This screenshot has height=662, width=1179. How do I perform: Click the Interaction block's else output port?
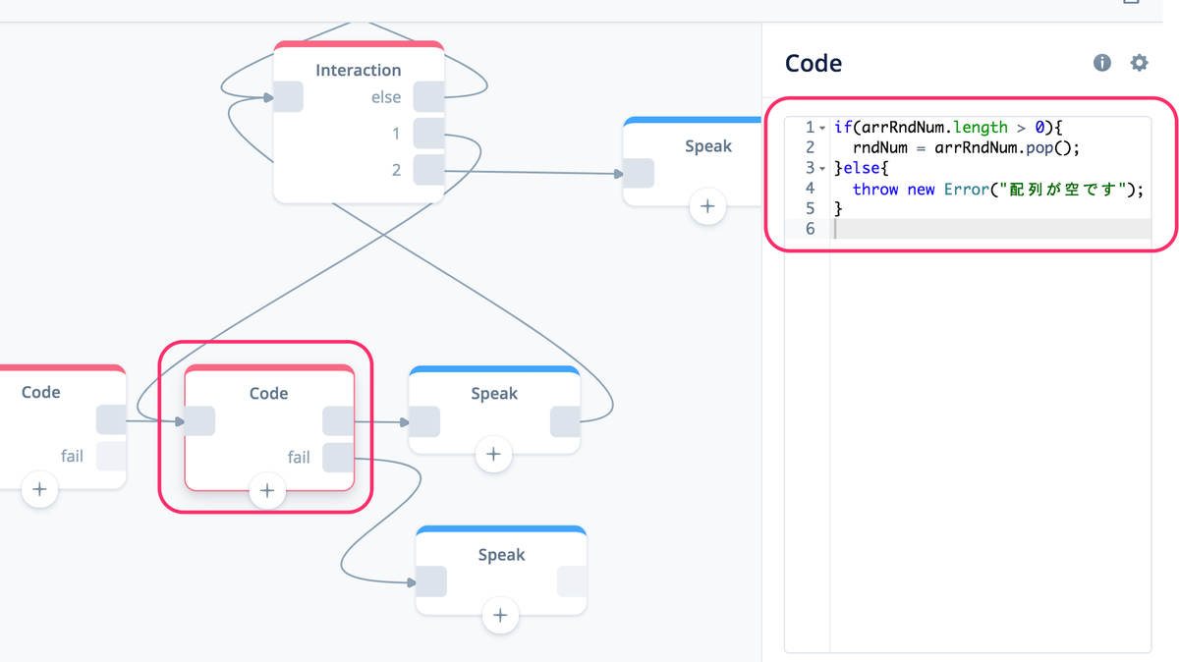pyautogui.click(x=429, y=97)
